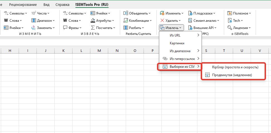Screen dimensions: 271x133
Task: Click the П.подсказки icon
Action: [x=190, y=13]
